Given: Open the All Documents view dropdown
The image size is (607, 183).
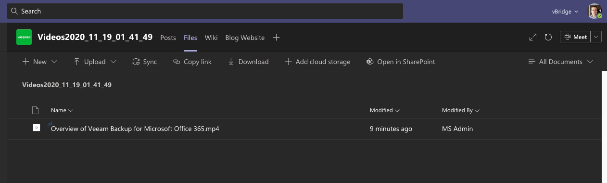Looking at the screenshot, I should click(x=560, y=62).
